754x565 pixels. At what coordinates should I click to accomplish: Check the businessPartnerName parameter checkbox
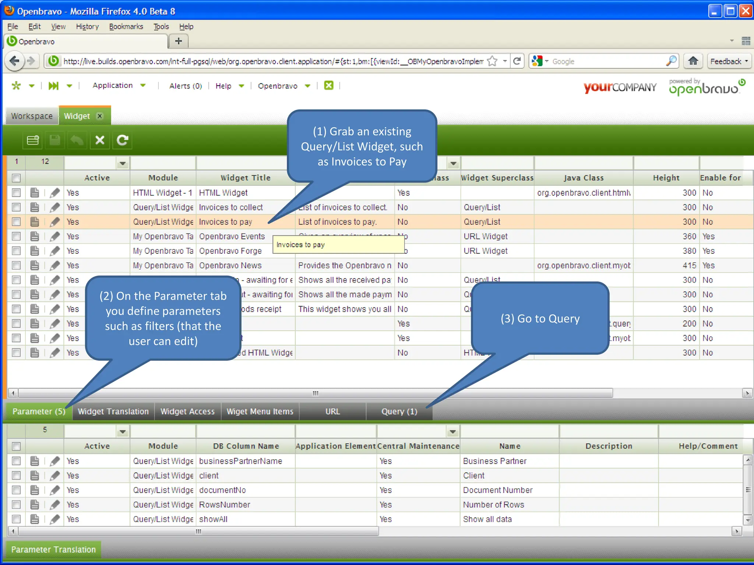pyautogui.click(x=16, y=461)
